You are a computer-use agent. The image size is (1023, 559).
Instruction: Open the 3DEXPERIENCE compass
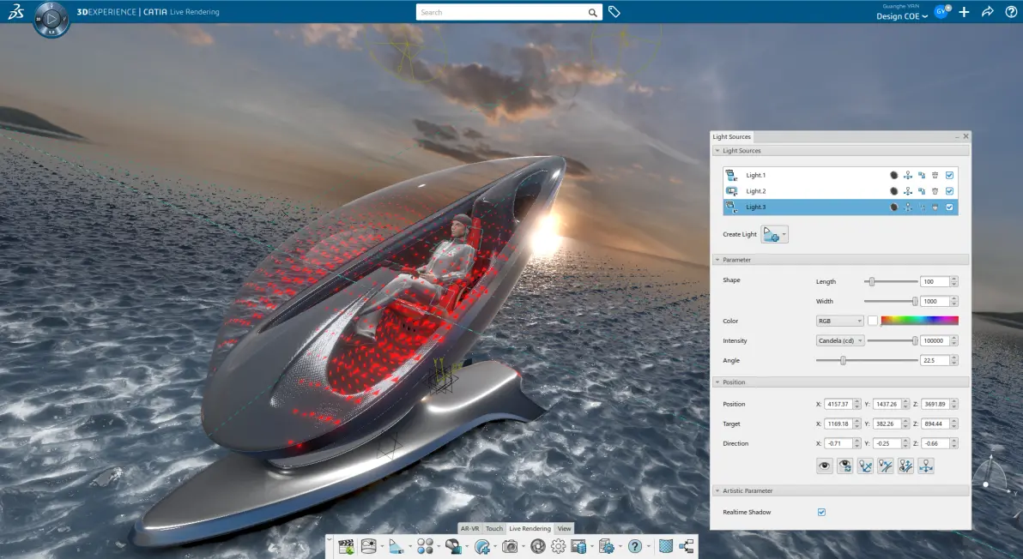[x=51, y=20]
